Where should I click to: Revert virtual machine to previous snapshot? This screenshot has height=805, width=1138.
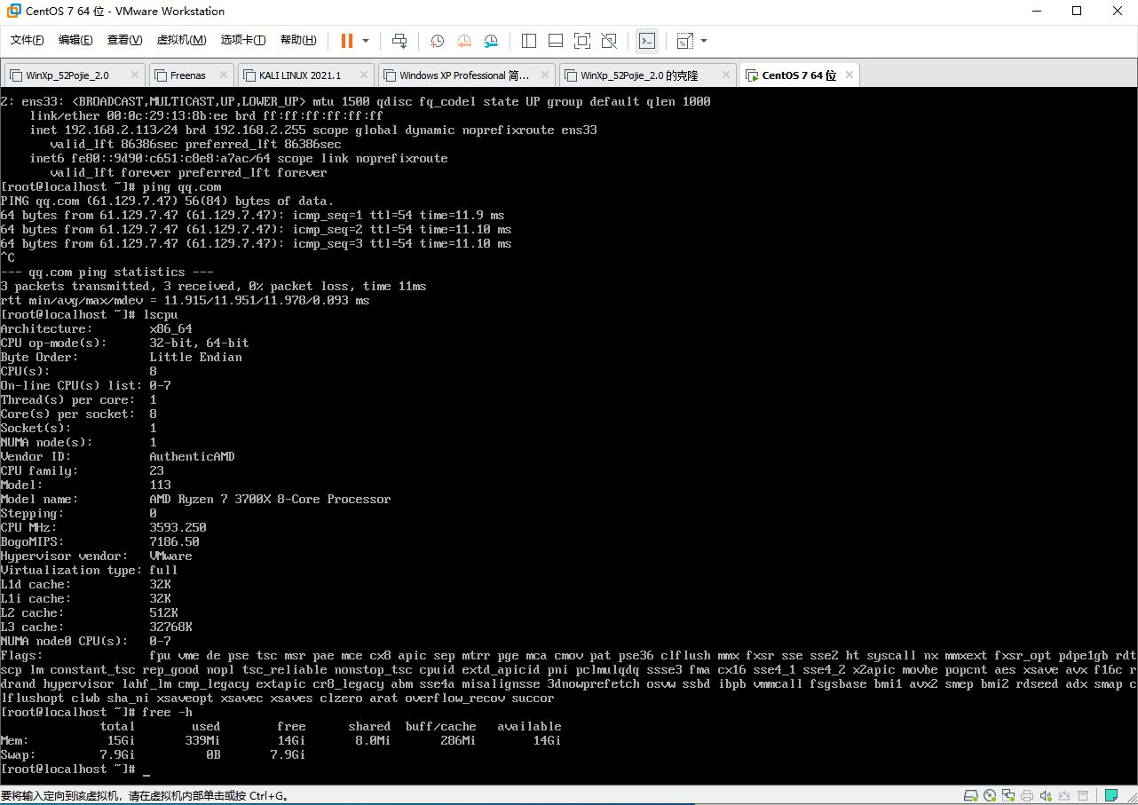click(x=464, y=41)
